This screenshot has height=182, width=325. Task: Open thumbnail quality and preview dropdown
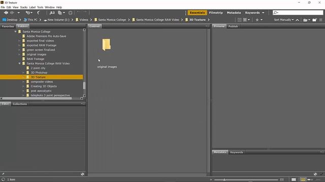(x=246, y=20)
